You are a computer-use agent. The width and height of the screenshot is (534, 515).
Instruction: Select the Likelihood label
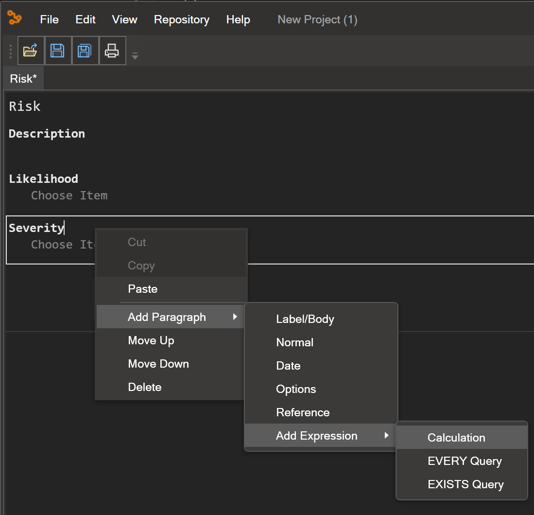tap(43, 178)
